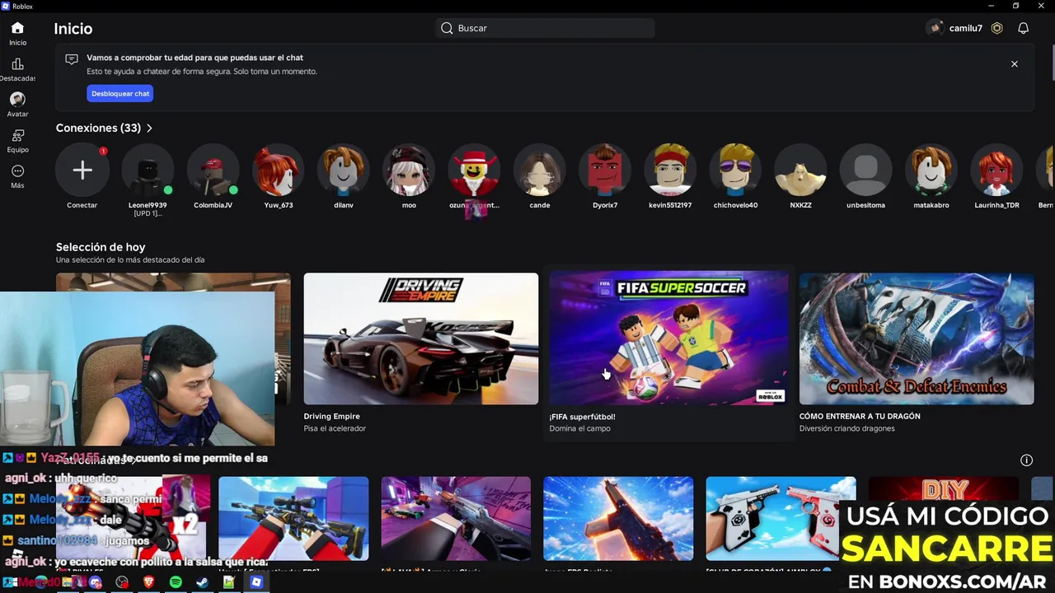Viewport: 1055px width, 593px height.
Task: Open the Robux icon next to camilu7
Action: click(996, 28)
